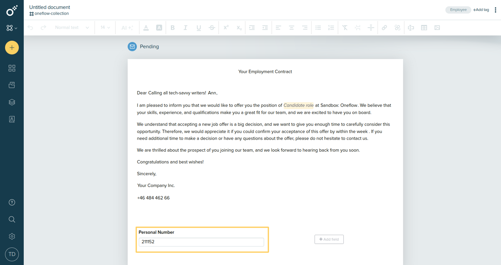The image size is (501, 265).
Task: Click the Congratulations and best wishes! line
Action: click(x=170, y=162)
